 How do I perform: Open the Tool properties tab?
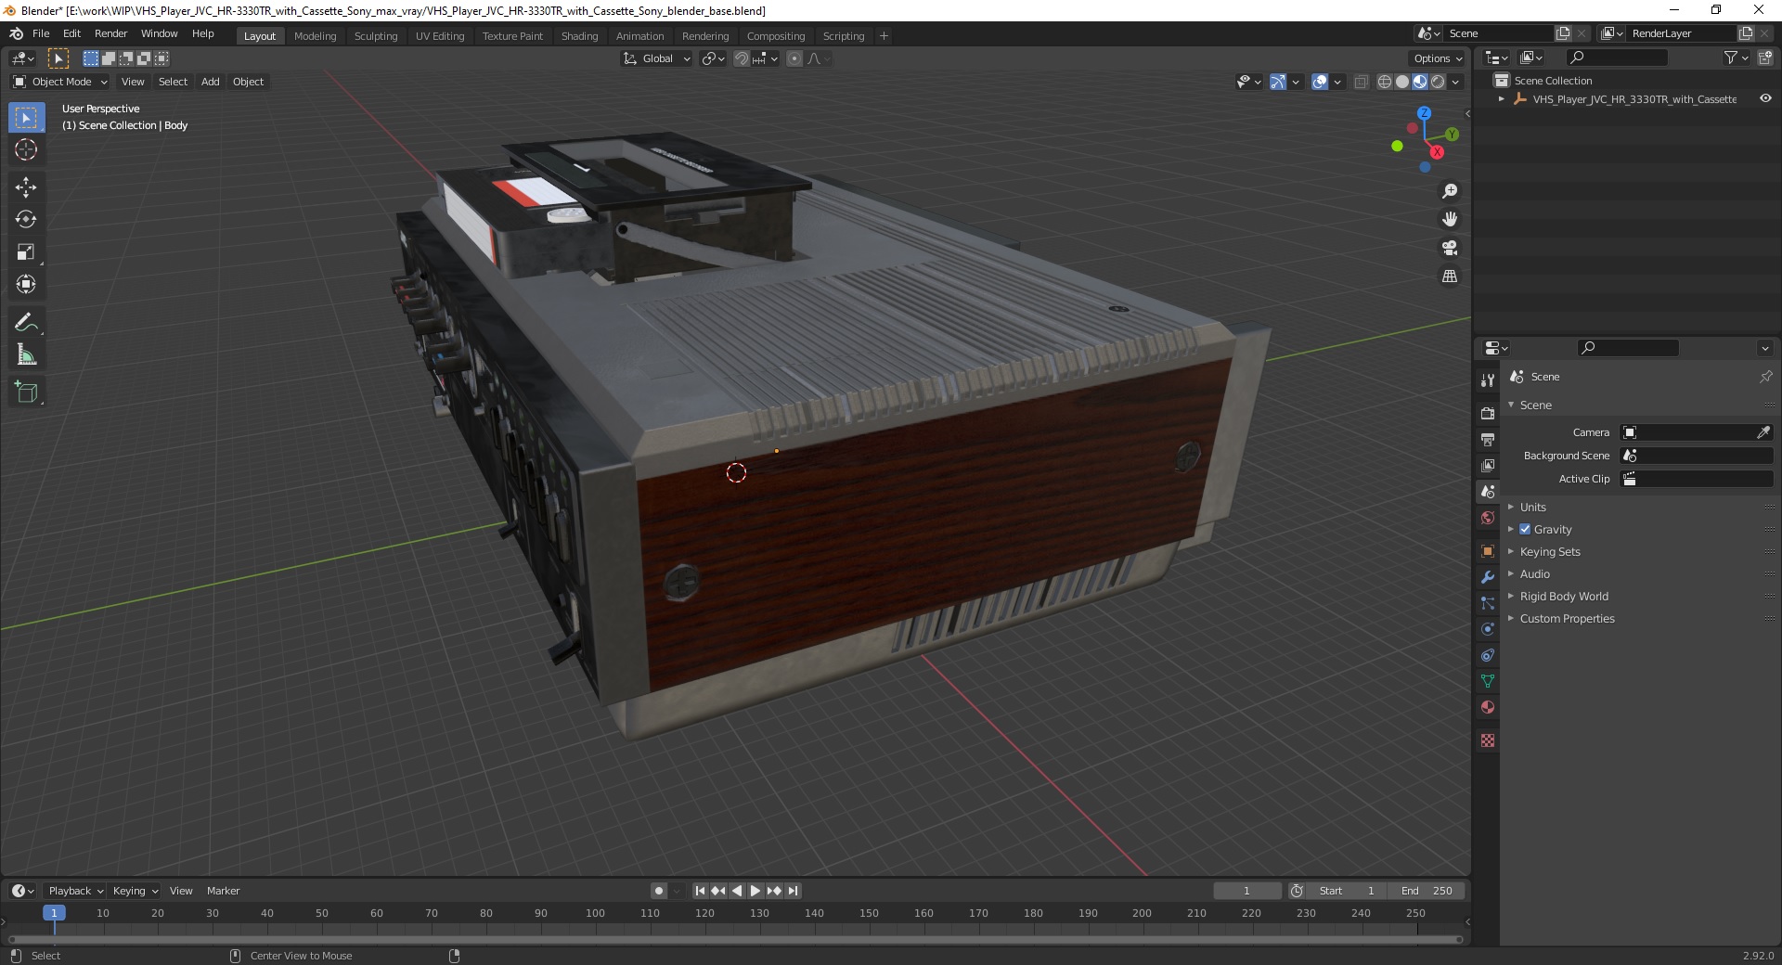coord(1488,380)
